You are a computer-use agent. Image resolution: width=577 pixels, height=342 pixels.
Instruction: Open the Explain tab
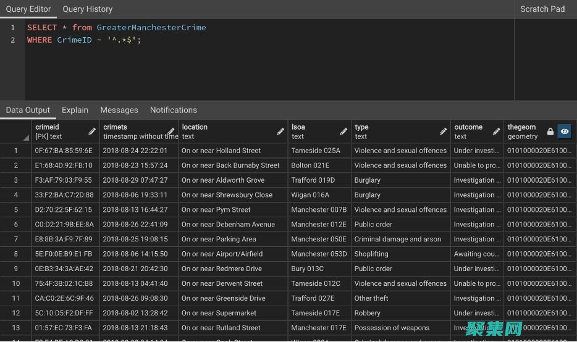(x=75, y=110)
